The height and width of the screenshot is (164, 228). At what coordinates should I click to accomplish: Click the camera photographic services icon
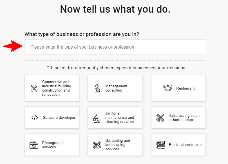[34, 145]
